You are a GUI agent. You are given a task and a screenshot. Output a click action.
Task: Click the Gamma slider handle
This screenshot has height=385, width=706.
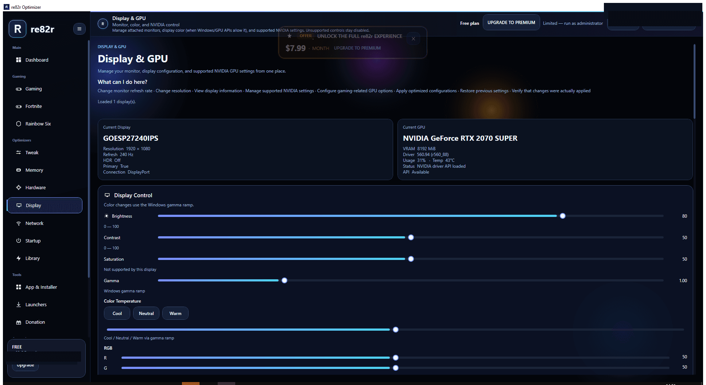point(284,280)
